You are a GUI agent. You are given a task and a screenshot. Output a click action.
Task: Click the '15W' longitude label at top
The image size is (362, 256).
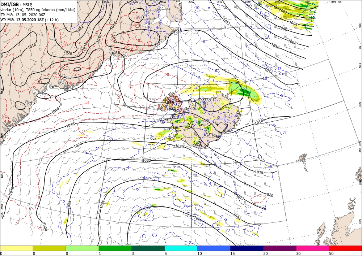(219, 2)
